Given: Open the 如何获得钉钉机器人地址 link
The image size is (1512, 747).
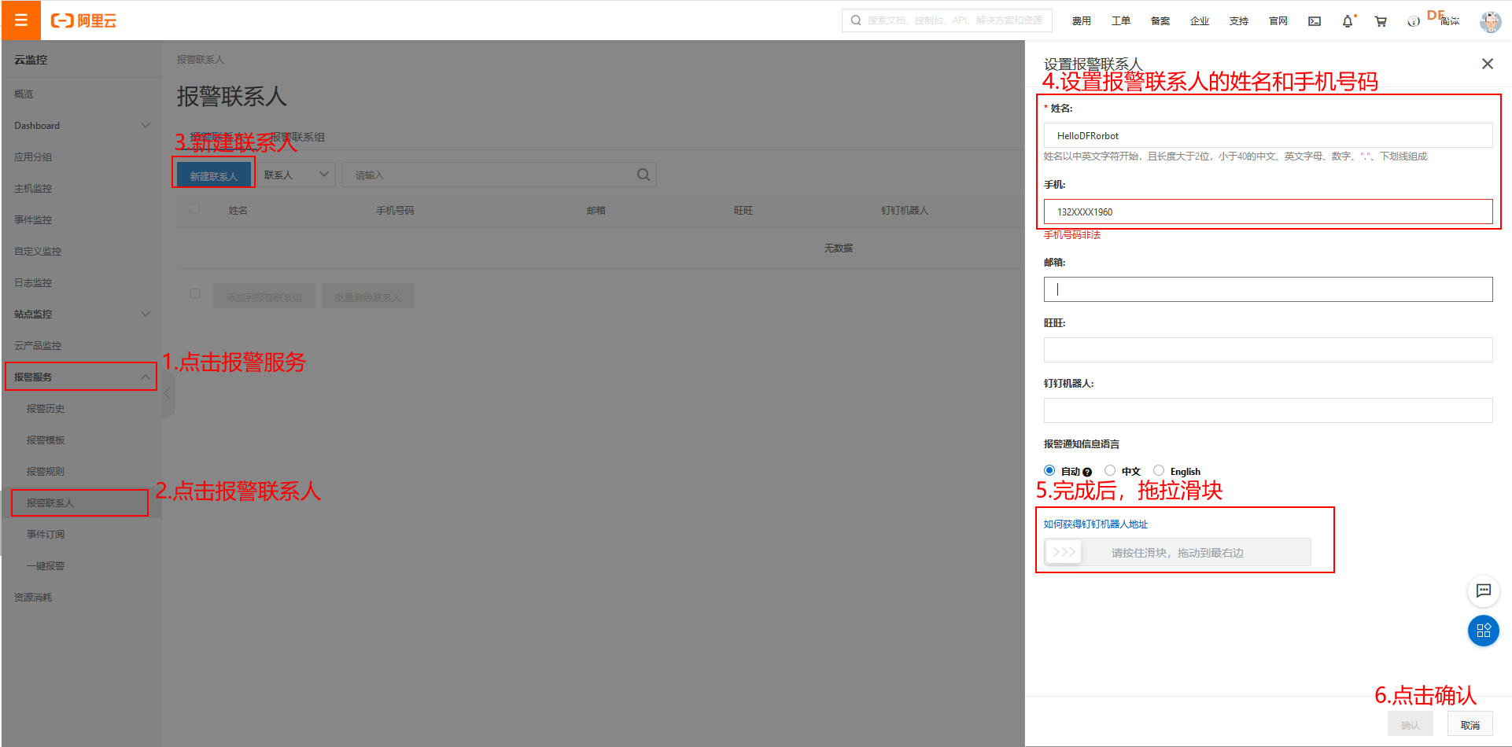Looking at the screenshot, I should pyautogui.click(x=1096, y=524).
